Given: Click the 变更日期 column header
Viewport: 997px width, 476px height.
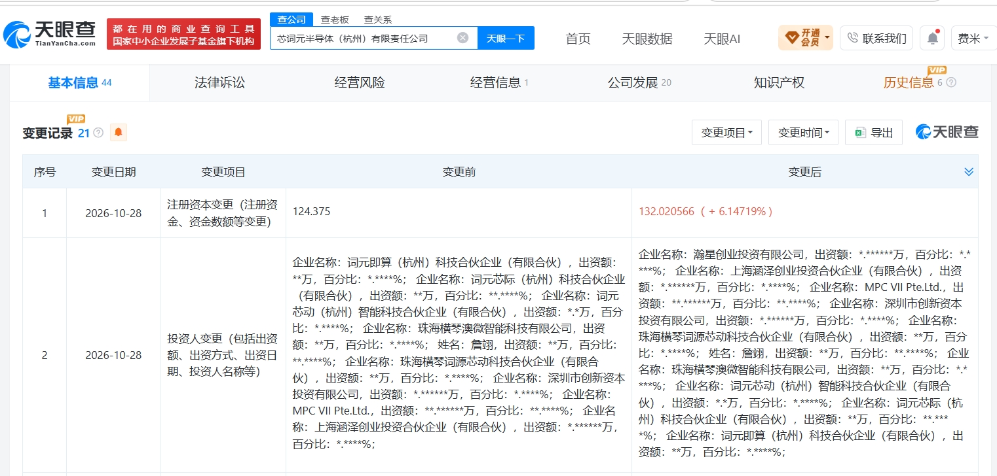Looking at the screenshot, I should (113, 172).
